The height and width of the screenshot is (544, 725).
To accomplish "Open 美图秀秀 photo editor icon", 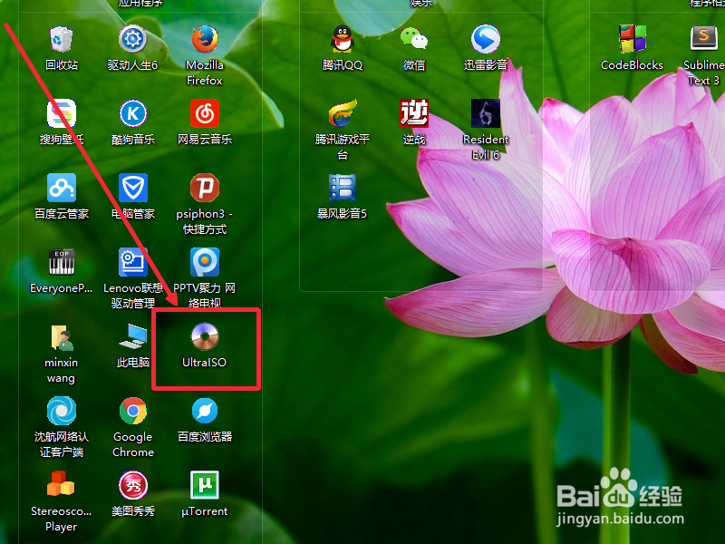I will (x=132, y=485).
